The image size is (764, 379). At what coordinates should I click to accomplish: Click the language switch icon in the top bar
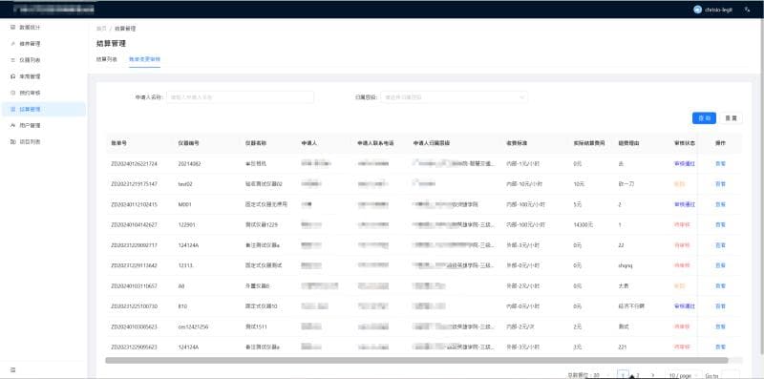748,10
